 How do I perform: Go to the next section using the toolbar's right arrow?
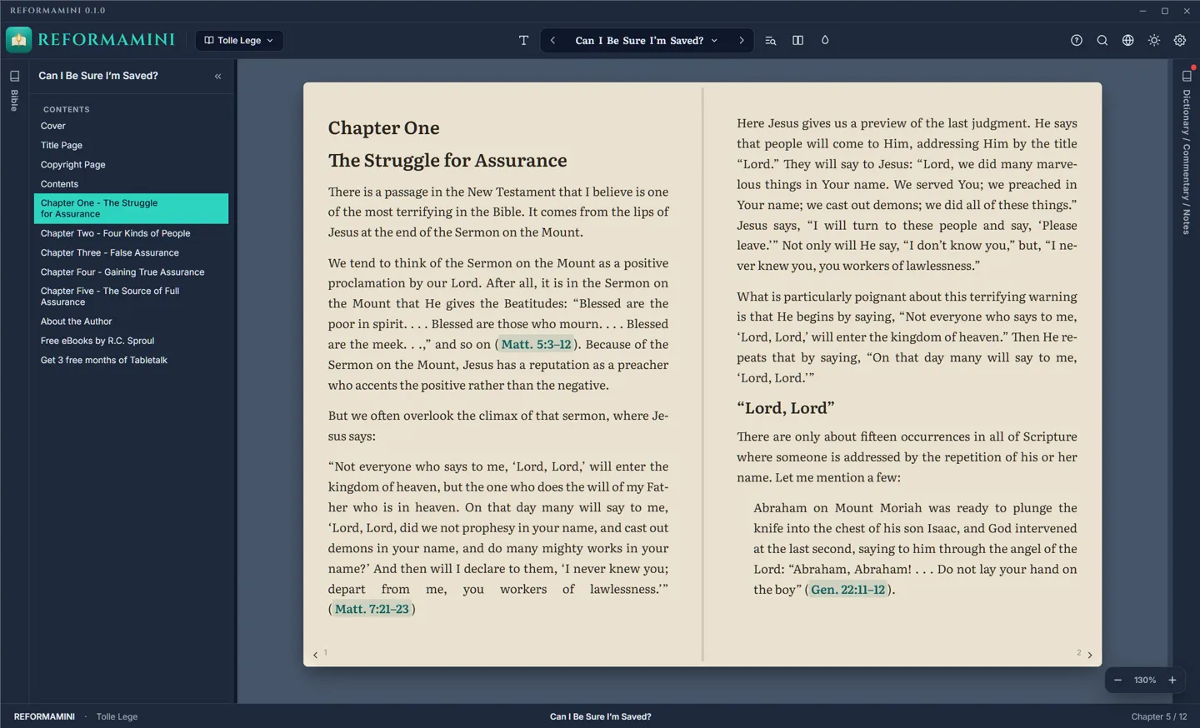(742, 40)
